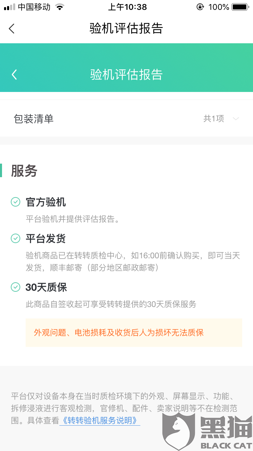Tap the 验机评估报告 title in top navigation bar
This screenshot has width=253, height=451.
click(126, 28)
